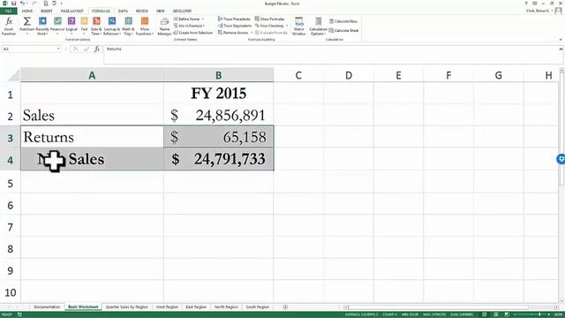Open the Lookup & Reference functions list
The width and height of the screenshot is (565, 318).
pyautogui.click(x=112, y=26)
